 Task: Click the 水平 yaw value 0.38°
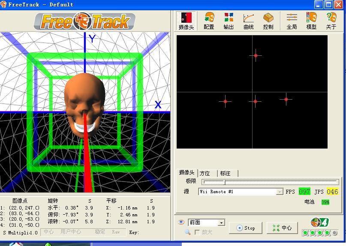click(x=72, y=208)
